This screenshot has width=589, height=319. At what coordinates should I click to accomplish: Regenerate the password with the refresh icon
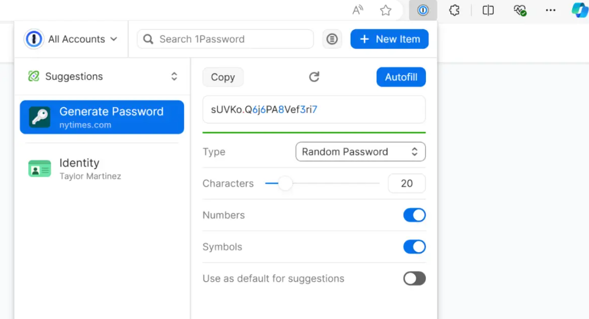314,77
